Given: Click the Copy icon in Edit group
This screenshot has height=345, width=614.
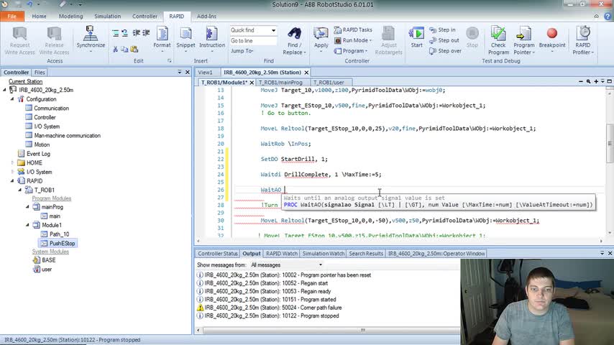Looking at the screenshot, I should (124, 50).
